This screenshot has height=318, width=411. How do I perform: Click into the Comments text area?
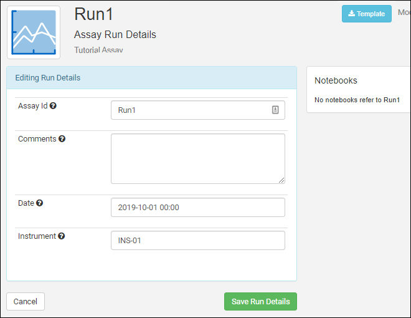pos(197,158)
